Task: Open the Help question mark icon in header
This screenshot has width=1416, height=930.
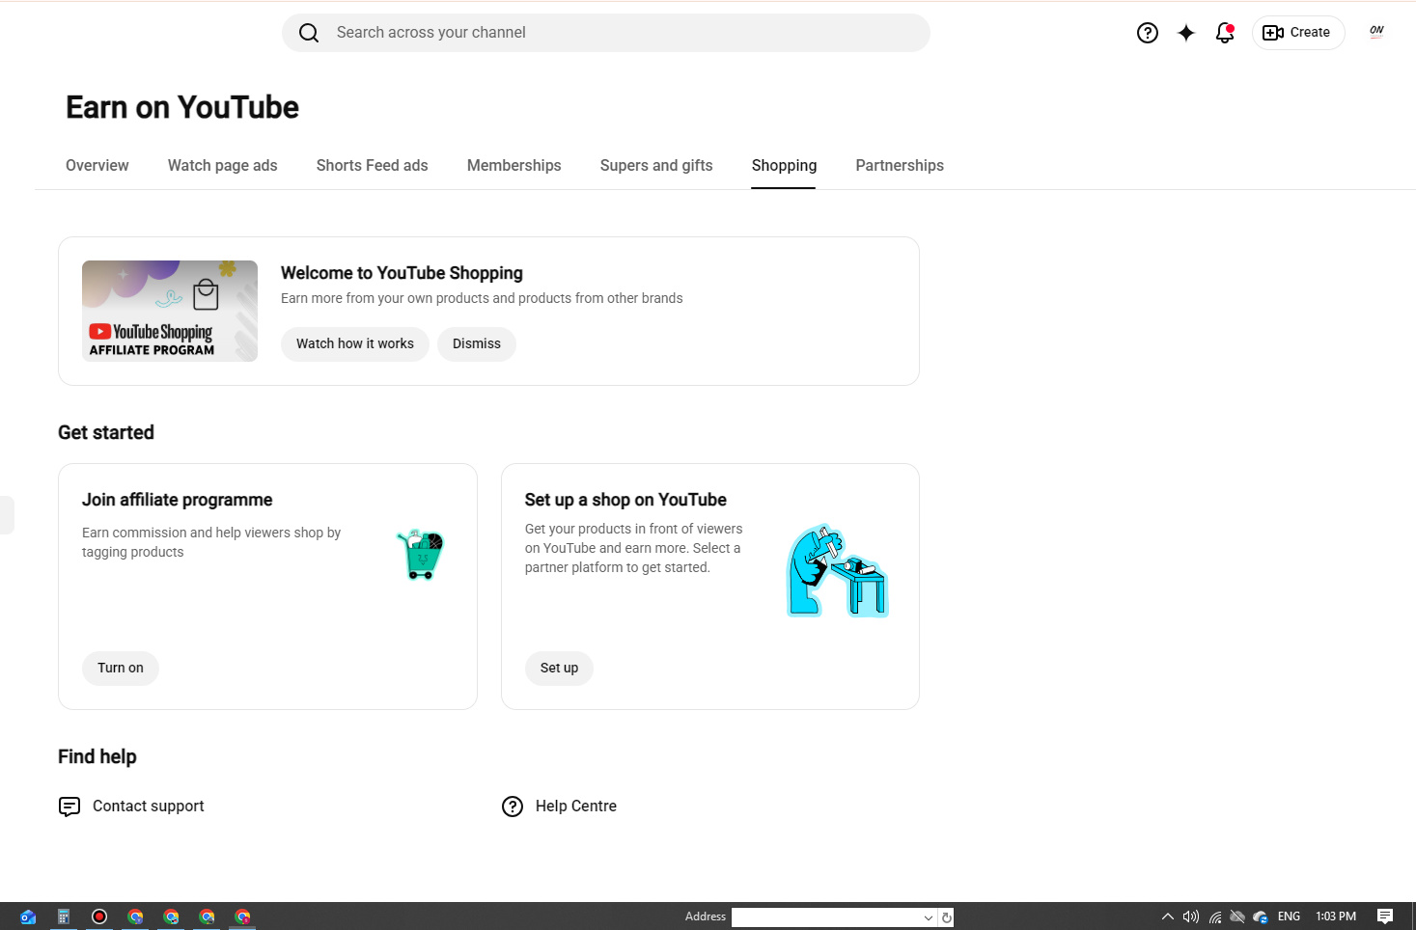Action: (x=1148, y=33)
